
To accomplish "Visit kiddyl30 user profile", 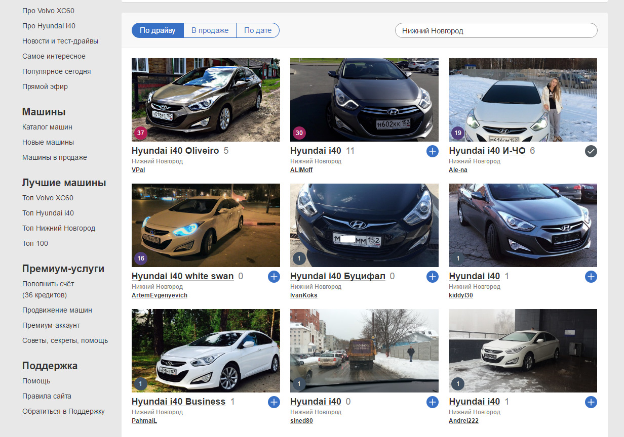I will click(x=461, y=295).
